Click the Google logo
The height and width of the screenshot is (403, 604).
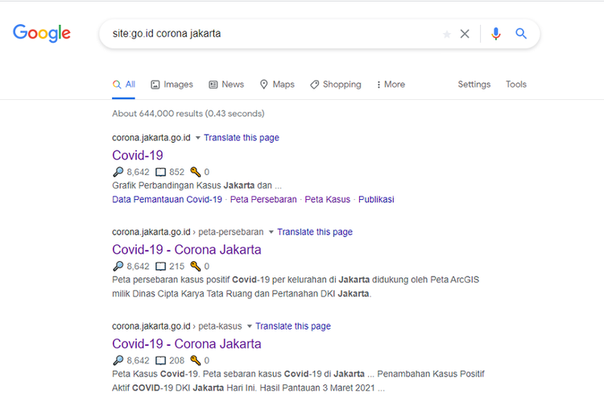tap(42, 33)
